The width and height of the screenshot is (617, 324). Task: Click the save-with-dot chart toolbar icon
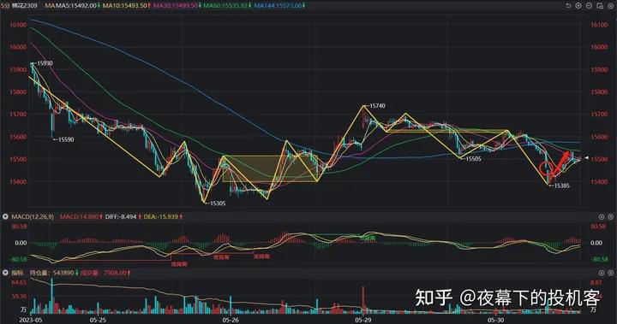(600, 5)
